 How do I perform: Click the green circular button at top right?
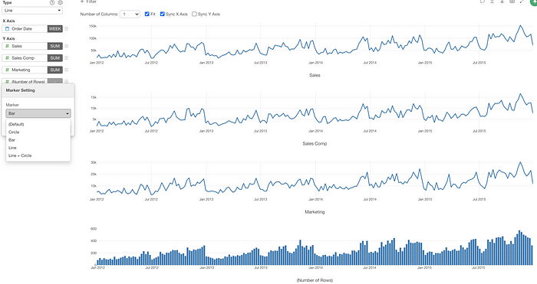tap(533, 2)
